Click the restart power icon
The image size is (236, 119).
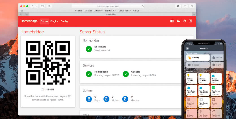click(184, 21)
